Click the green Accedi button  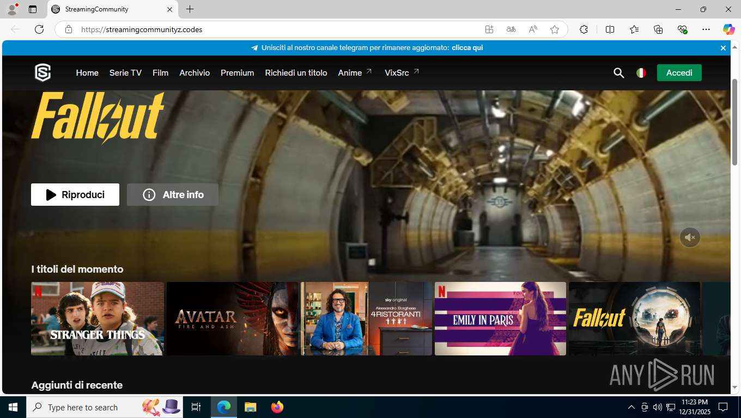click(679, 73)
